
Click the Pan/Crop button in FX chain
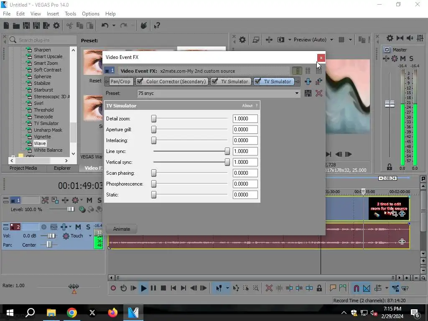120,82
